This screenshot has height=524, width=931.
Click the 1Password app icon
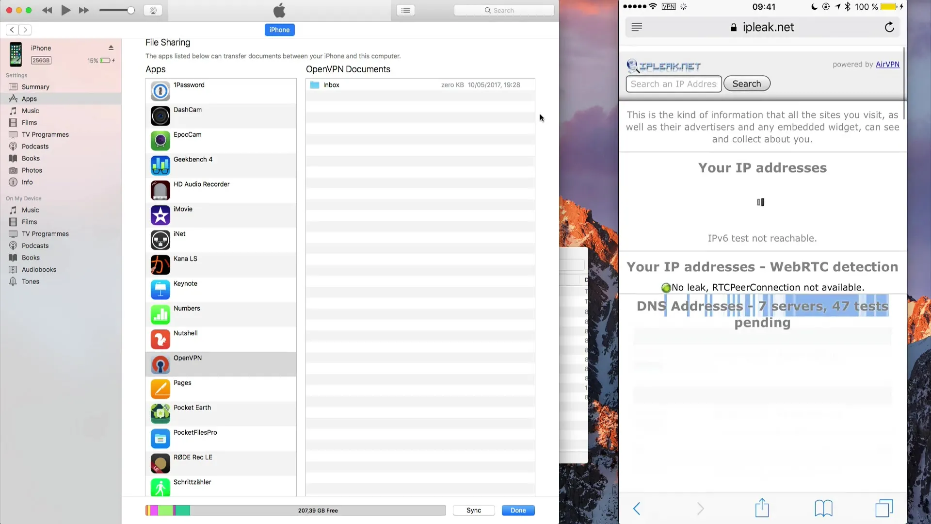[x=160, y=91]
